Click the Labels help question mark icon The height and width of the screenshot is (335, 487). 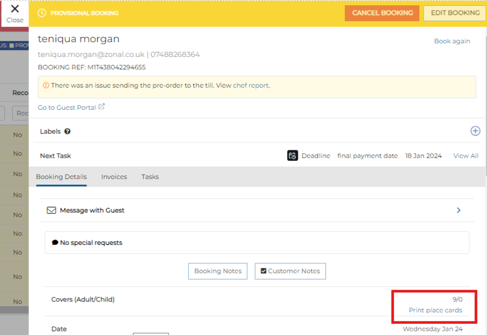(68, 131)
